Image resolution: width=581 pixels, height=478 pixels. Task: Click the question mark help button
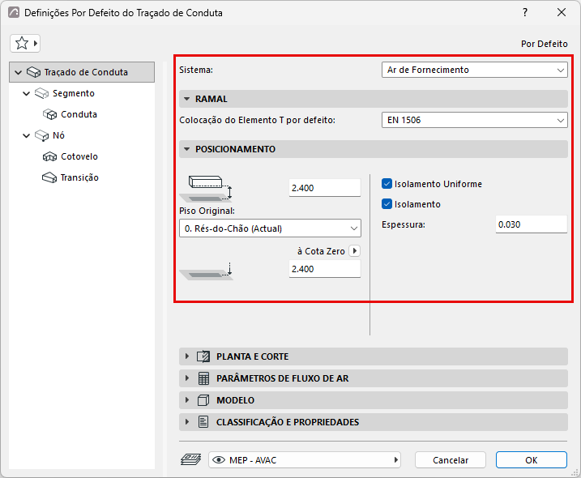click(525, 13)
